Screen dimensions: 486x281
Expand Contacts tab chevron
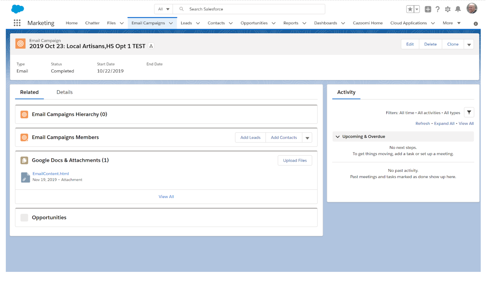coord(231,23)
